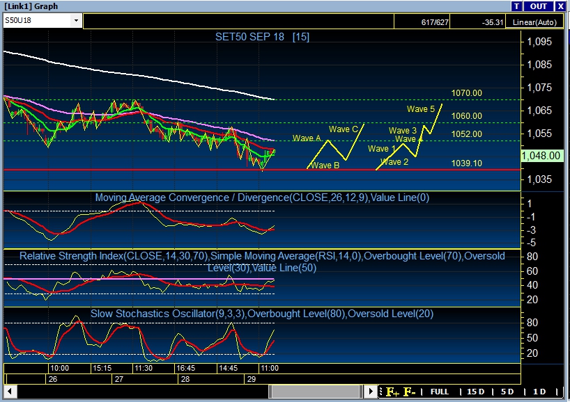The image size is (570, 402).
Task: Click the chart title SET50 SEP 18 [15]
Action: point(262,37)
